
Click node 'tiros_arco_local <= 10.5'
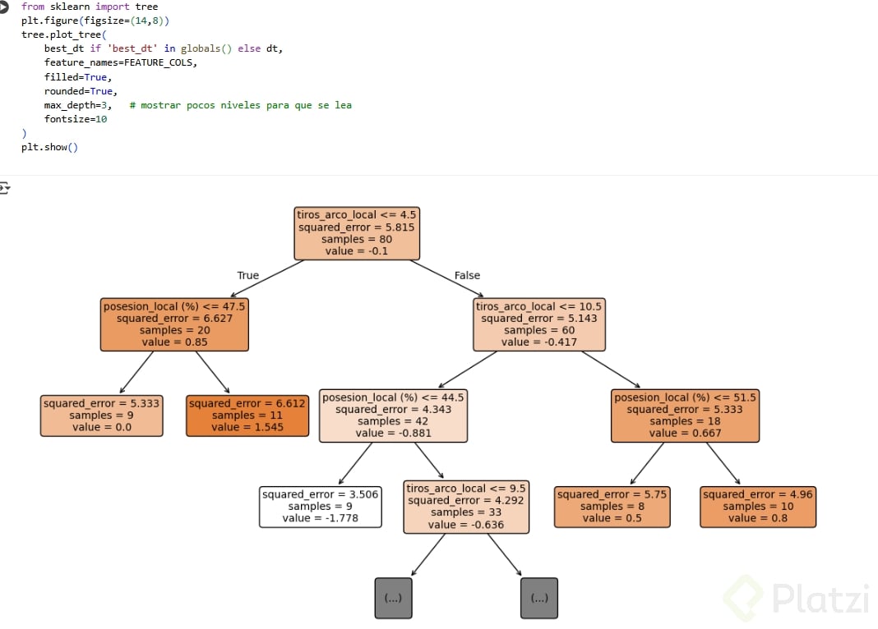538,324
